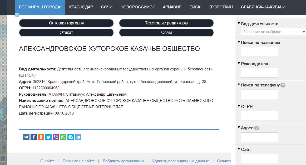Share the page via Telegram
This screenshot has height=165, width=306.
coord(78,137)
